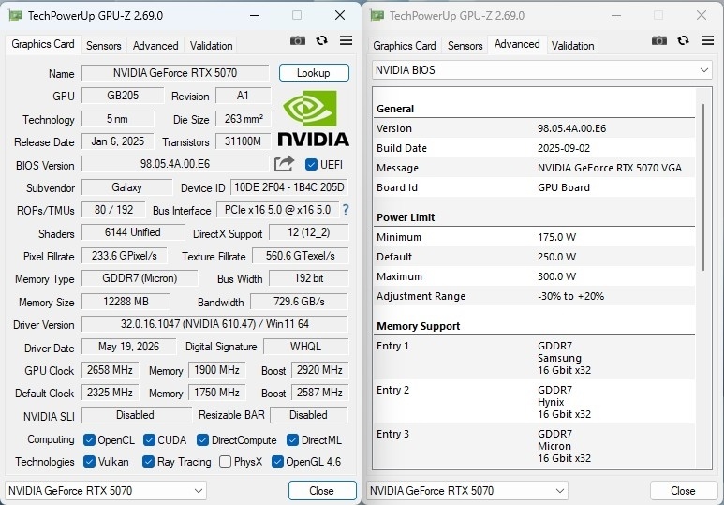
Task: Click Build Date row 2025-09-02
Action: tap(534, 148)
